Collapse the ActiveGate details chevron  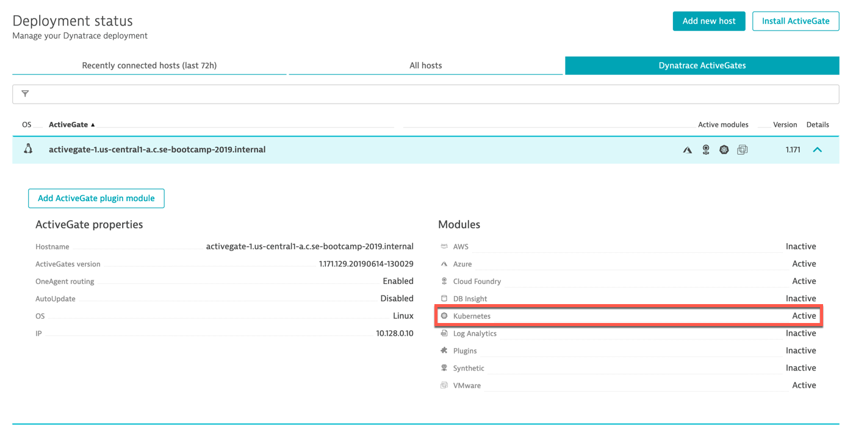coord(818,149)
